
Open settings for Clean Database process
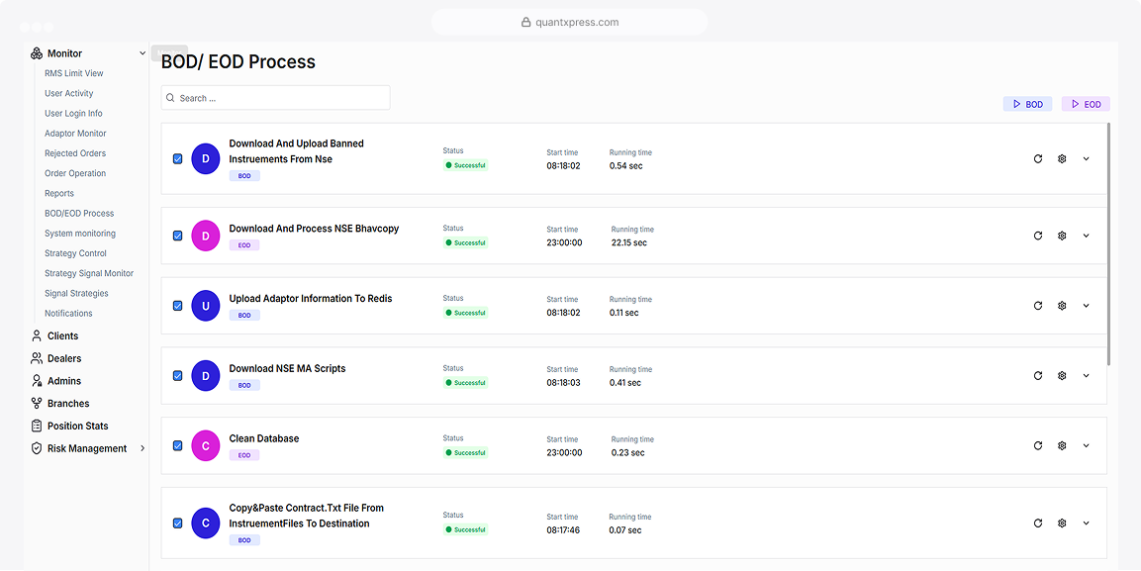[1062, 446]
